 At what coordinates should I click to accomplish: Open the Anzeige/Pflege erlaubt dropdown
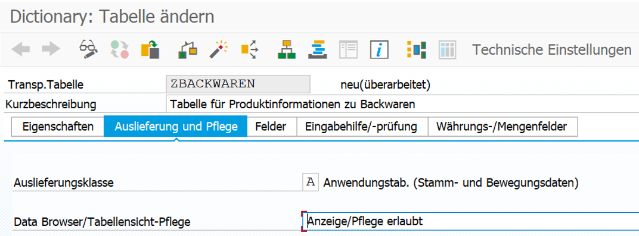click(x=471, y=221)
